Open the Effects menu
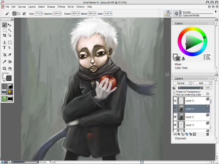This screenshot has height=164, width=219. pyautogui.click(x=61, y=7)
